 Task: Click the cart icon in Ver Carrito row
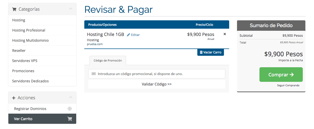tap(70, 119)
